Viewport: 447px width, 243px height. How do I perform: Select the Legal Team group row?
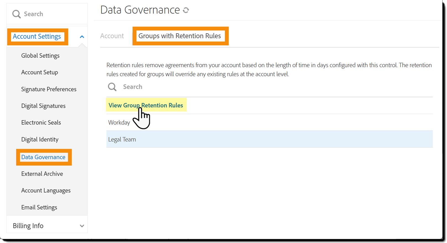269,139
